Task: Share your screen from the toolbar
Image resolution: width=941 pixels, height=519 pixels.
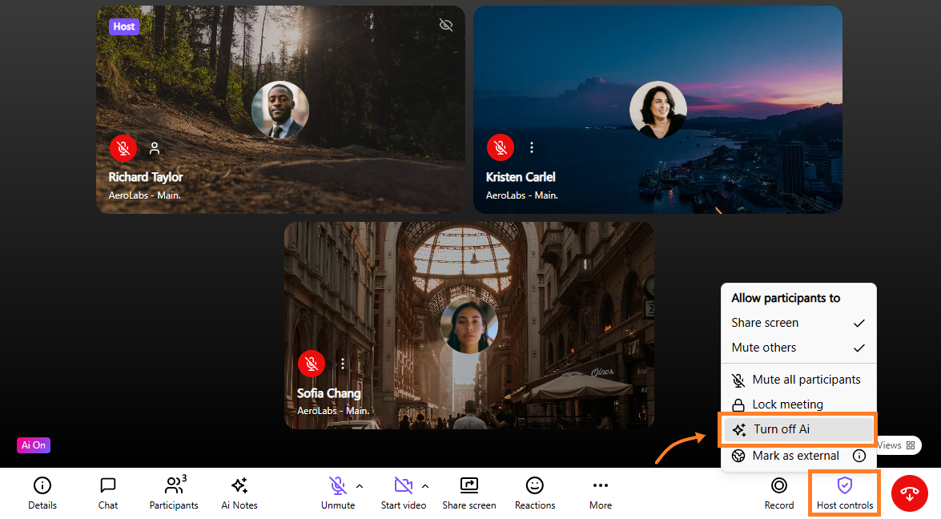Action: tap(469, 493)
